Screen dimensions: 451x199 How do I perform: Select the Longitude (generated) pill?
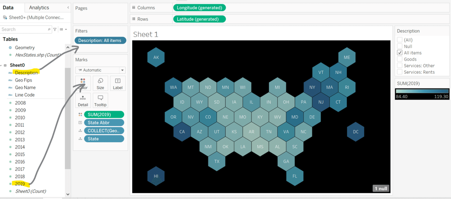[200, 8]
